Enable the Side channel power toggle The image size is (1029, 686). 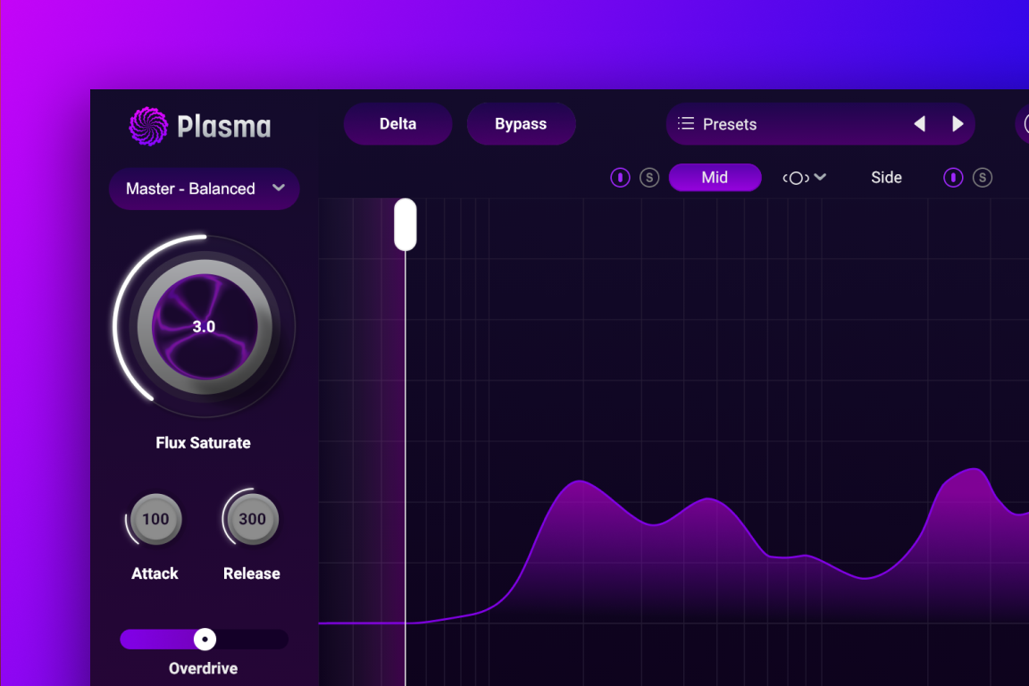point(955,177)
